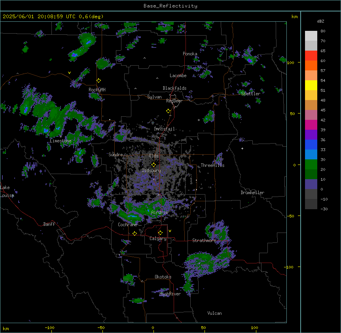Click the 50 tick on right axis
The height and width of the screenshot is (333, 341).
pos(292,114)
